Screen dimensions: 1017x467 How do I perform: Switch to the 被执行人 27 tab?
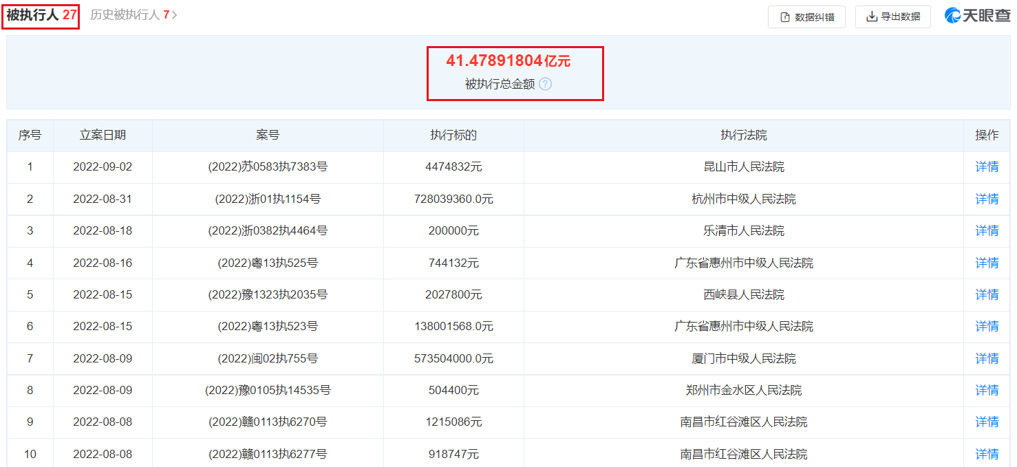[41, 15]
